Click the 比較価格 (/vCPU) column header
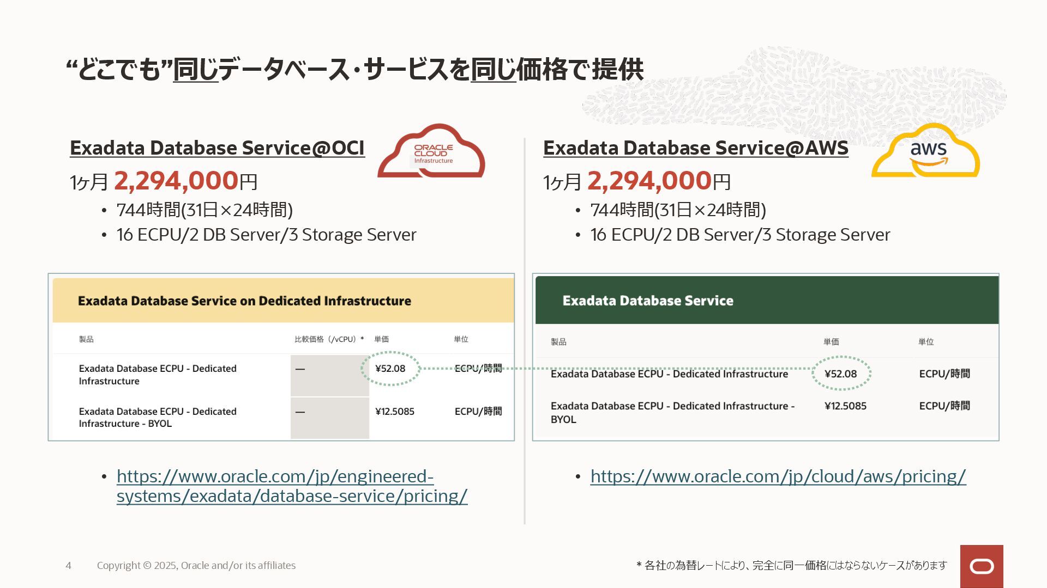 click(x=329, y=339)
